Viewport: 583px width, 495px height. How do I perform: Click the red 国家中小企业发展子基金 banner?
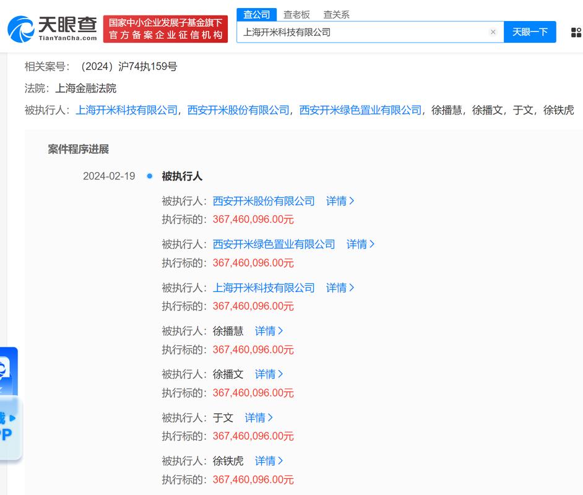pyautogui.click(x=165, y=29)
